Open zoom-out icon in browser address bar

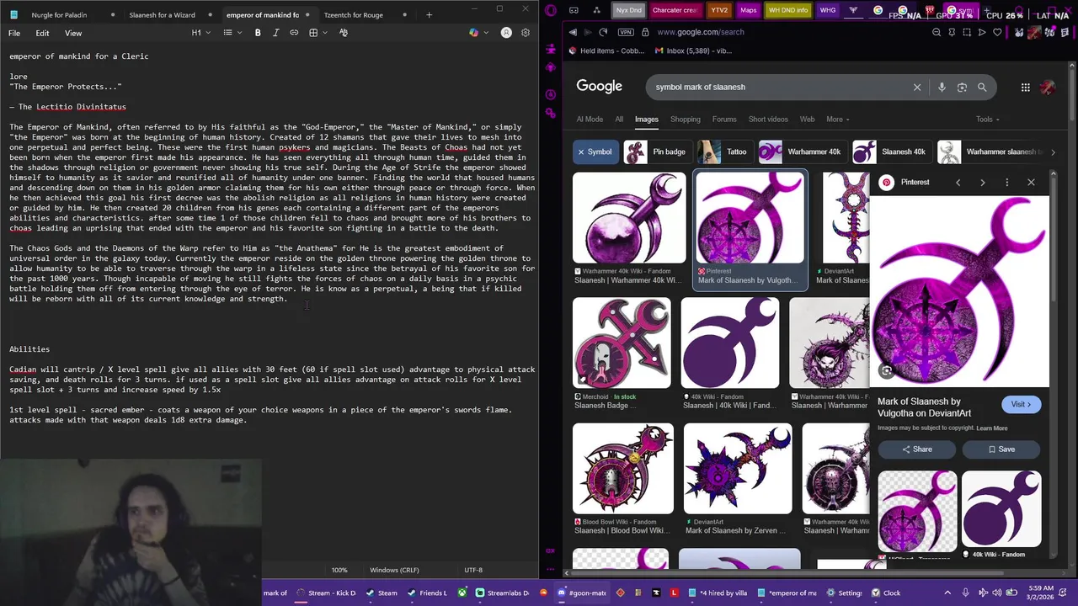coord(937,32)
